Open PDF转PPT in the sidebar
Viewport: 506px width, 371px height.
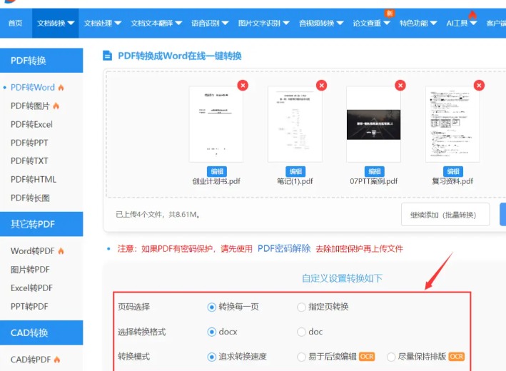(29, 143)
